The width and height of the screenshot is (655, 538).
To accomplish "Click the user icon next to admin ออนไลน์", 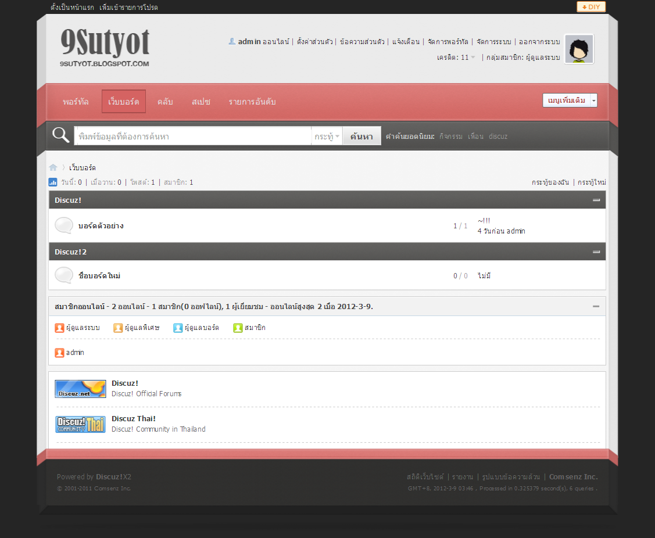I will pyautogui.click(x=232, y=41).
